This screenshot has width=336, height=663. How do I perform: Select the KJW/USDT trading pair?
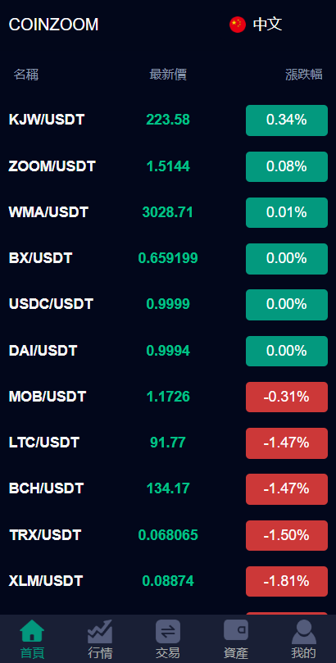click(x=168, y=120)
